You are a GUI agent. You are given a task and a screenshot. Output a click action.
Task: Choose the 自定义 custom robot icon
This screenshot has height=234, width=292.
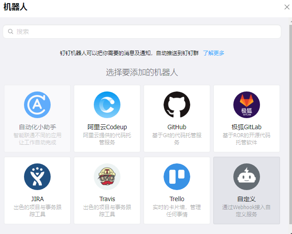pos(247,177)
